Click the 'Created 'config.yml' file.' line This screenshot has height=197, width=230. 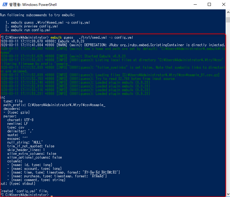click(x=24, y=191)
